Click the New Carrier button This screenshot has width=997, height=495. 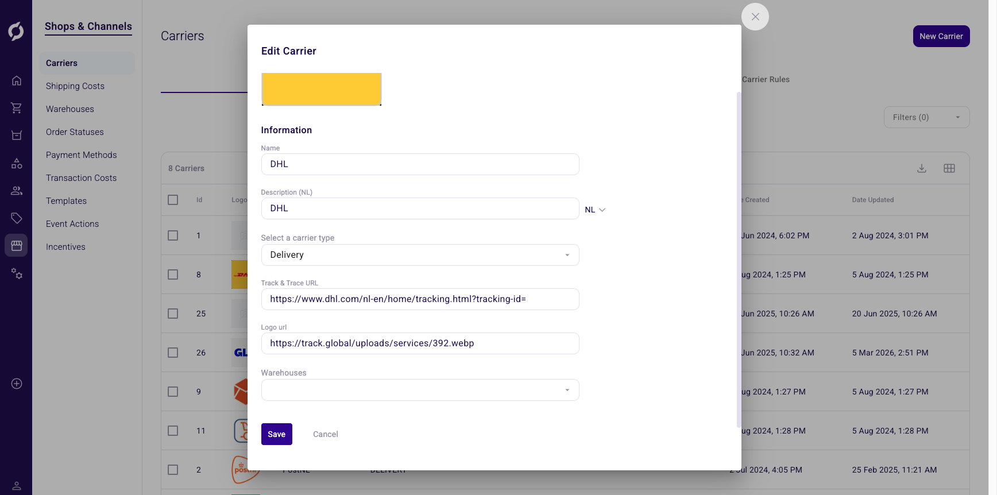941,36
